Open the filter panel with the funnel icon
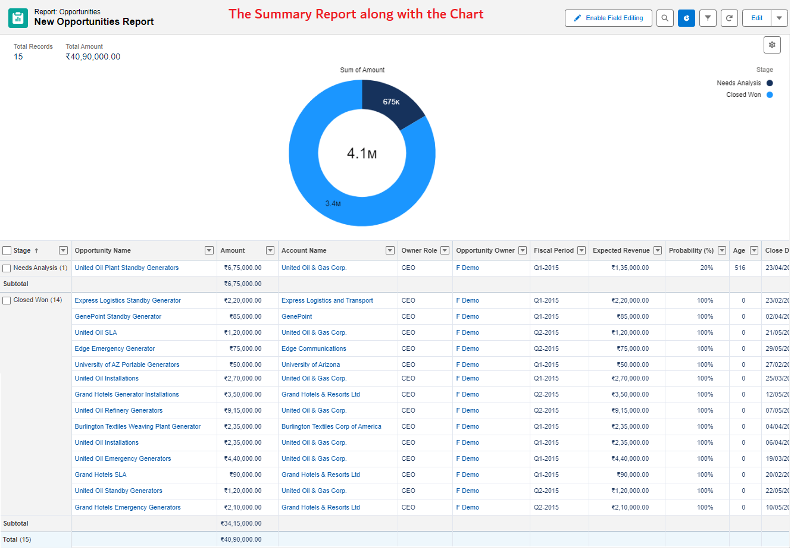This screenshot has height=550, width=791. pos(708,18)
